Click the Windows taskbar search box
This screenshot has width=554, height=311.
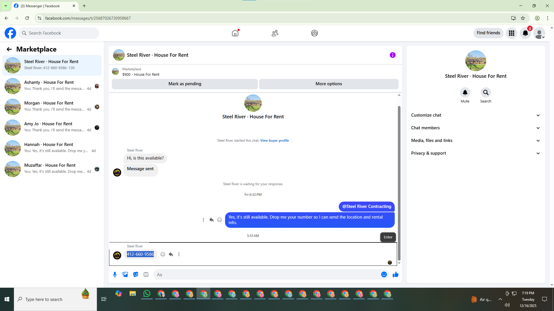(55, 299)
